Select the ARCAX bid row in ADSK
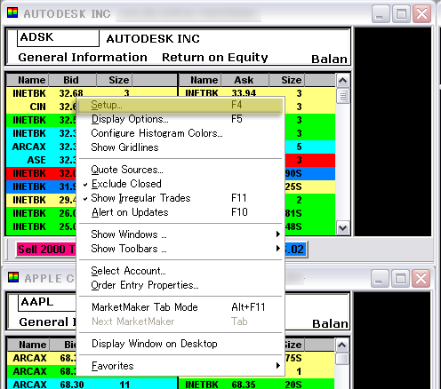The image size is (441, 389). 42,147
